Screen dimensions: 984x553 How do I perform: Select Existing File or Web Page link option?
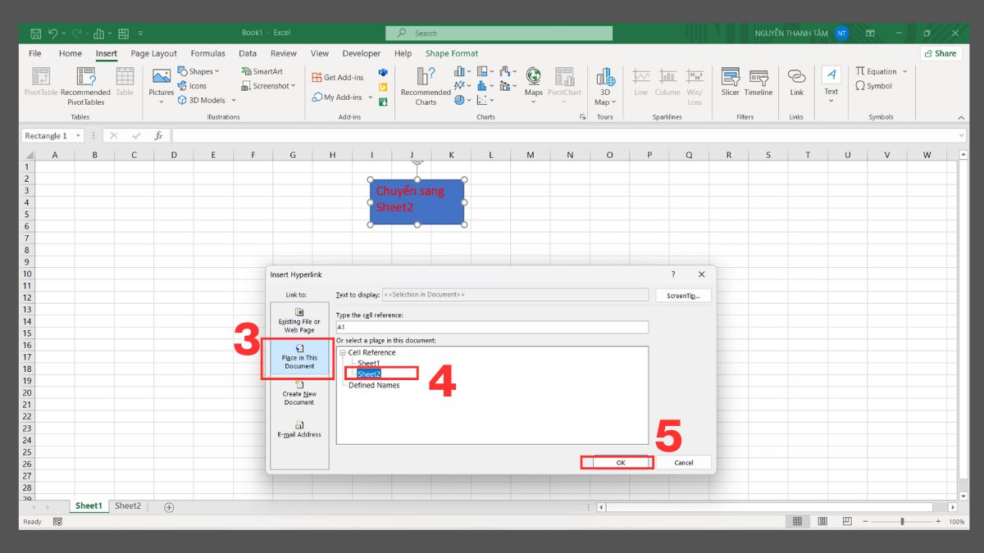point(298,320)
